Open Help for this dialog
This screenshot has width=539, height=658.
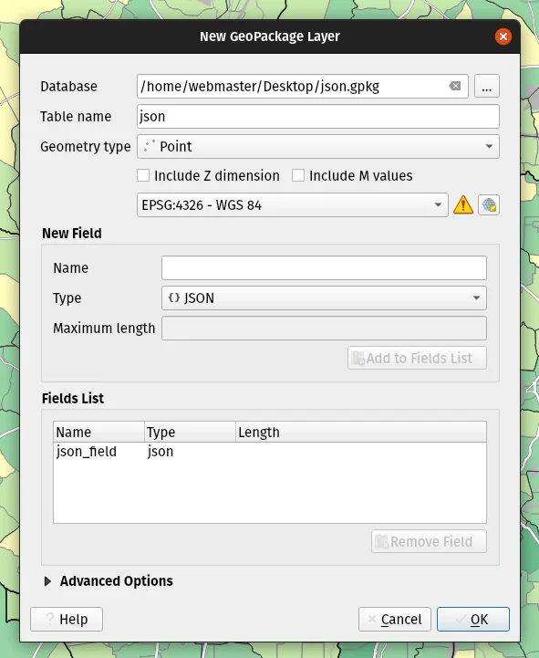67,619
